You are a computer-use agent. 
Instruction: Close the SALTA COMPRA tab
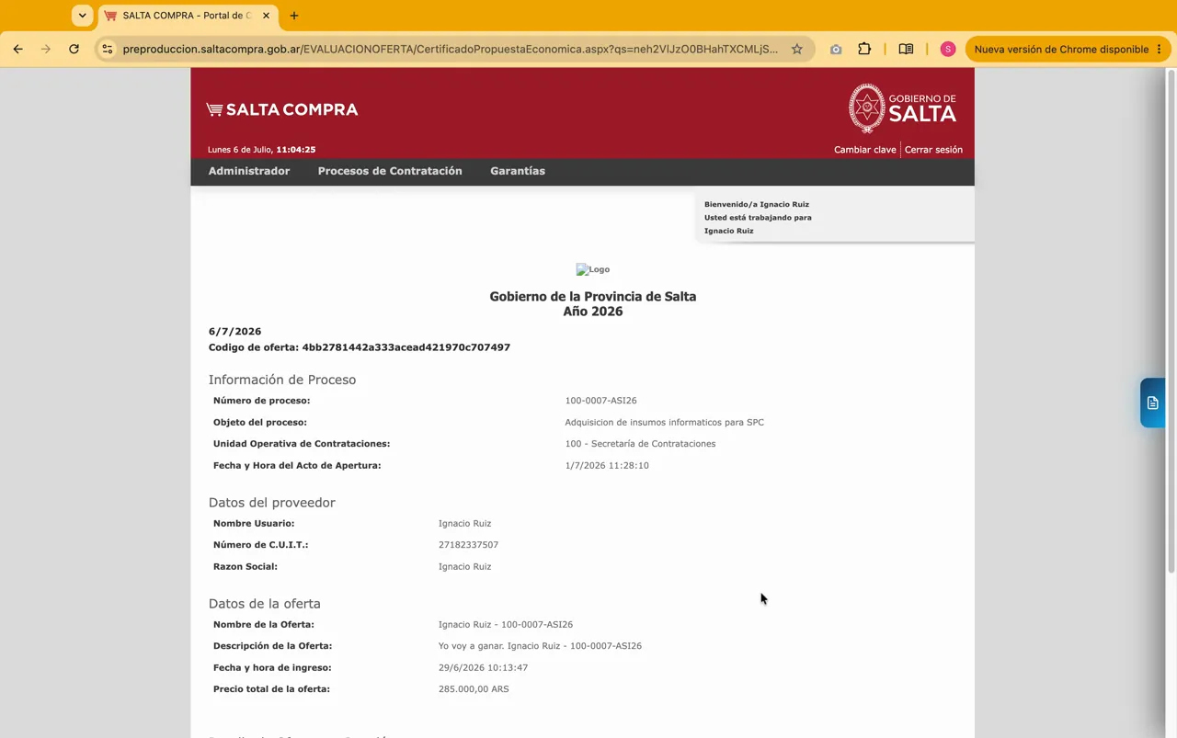(266, 16)
